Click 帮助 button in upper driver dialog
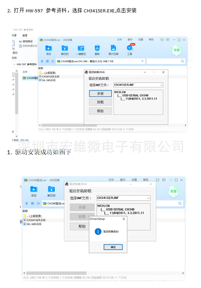The image size is (201, 288). [100, 111]
